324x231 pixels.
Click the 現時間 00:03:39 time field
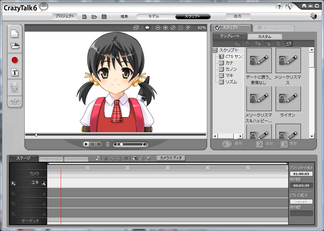(301, 185)
